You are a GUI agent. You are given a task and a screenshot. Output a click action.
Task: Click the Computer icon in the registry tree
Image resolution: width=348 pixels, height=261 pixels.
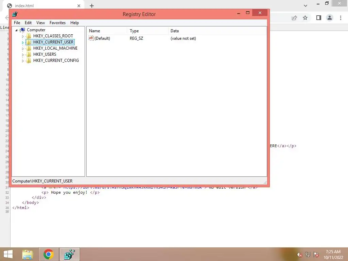tap(22, 30)
